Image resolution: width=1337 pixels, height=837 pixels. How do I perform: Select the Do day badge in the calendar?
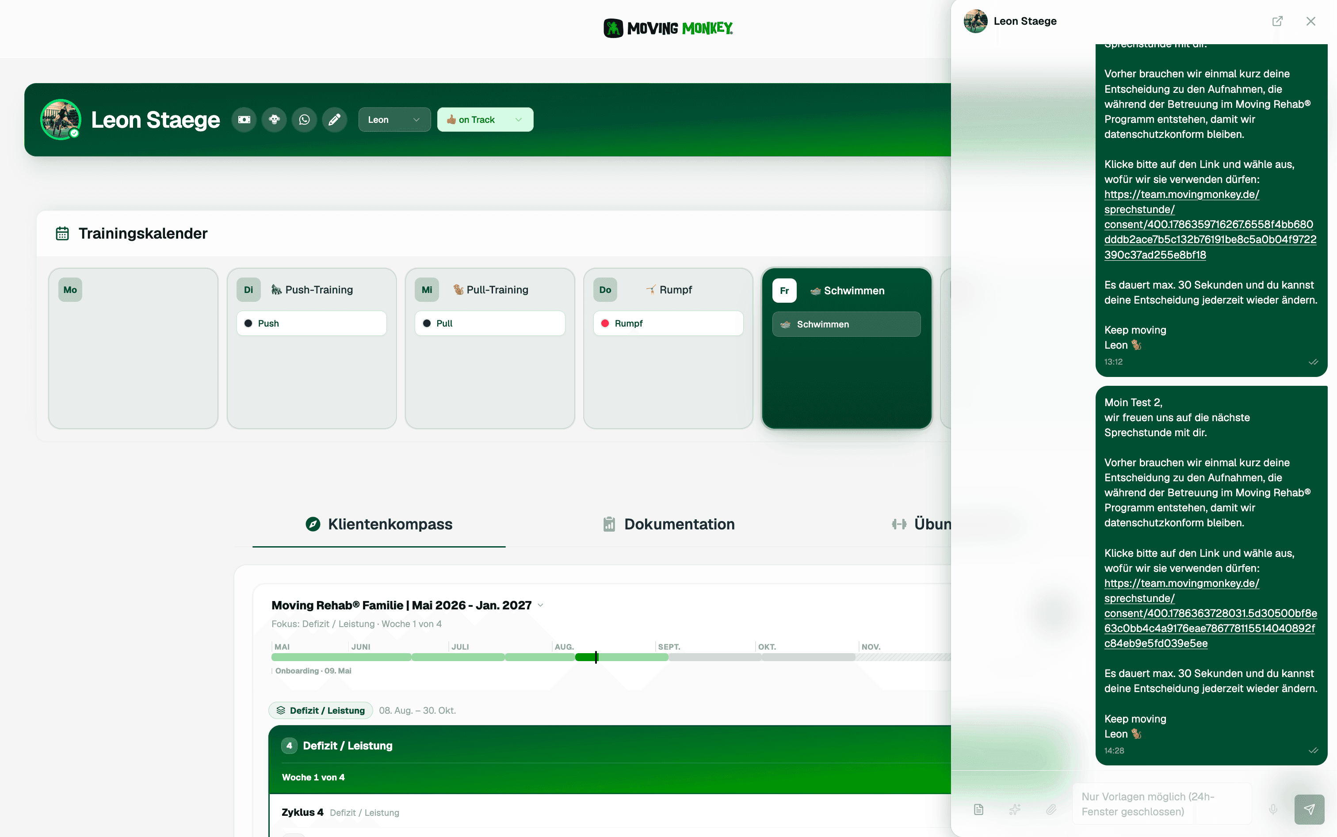[605, 289]
